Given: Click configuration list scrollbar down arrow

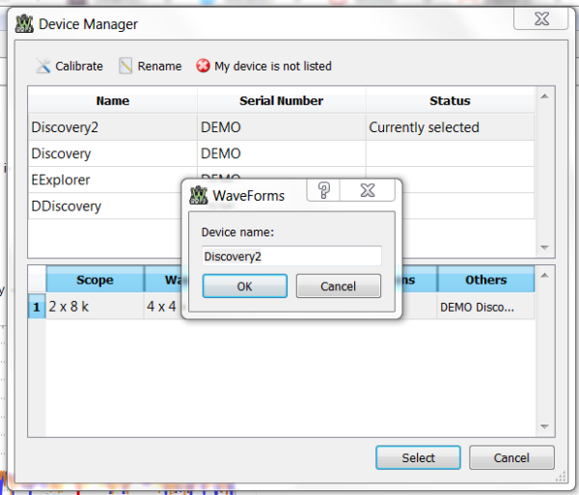Looking at the screenshot, I should pyautogui.click(x=544, y=426).
